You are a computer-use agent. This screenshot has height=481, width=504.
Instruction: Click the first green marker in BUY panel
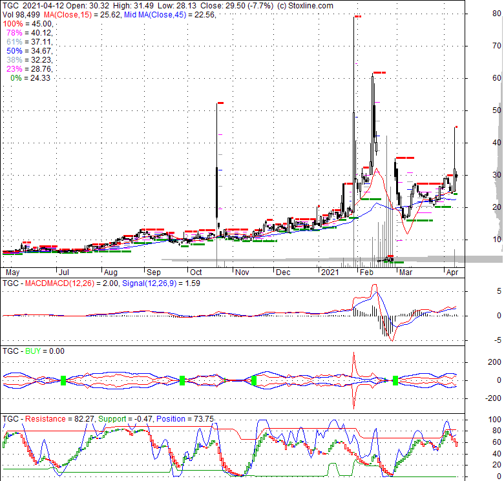63,380
